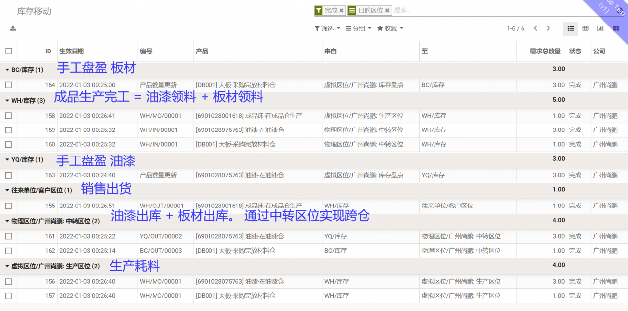
Task: Open the 收藏 favorites dropdown
Action: point(390,28)
